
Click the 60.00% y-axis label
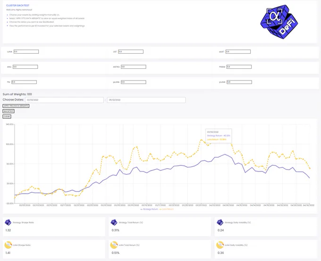click(x=10, y=164)
